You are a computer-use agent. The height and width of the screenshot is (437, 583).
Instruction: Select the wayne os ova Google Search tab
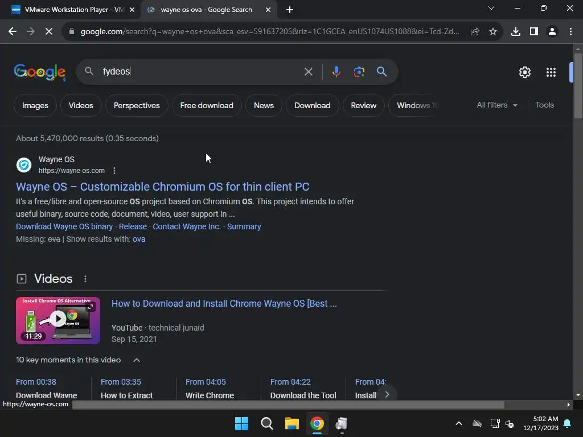(x=206, y=10)
